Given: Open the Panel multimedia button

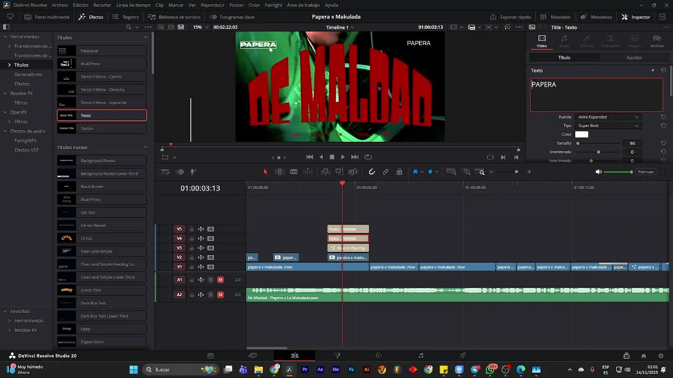Looking at the screenshot, I should tap(46, 17).
